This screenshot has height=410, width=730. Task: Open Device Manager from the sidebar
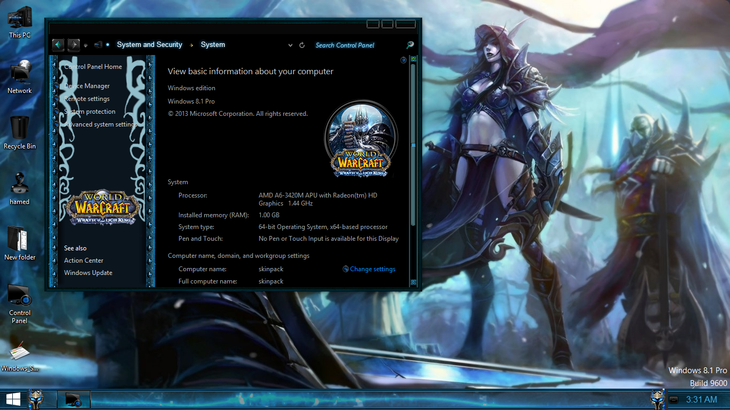(87, 86)
